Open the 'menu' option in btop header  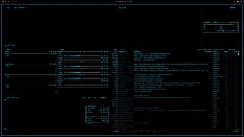tap(15, 8)
